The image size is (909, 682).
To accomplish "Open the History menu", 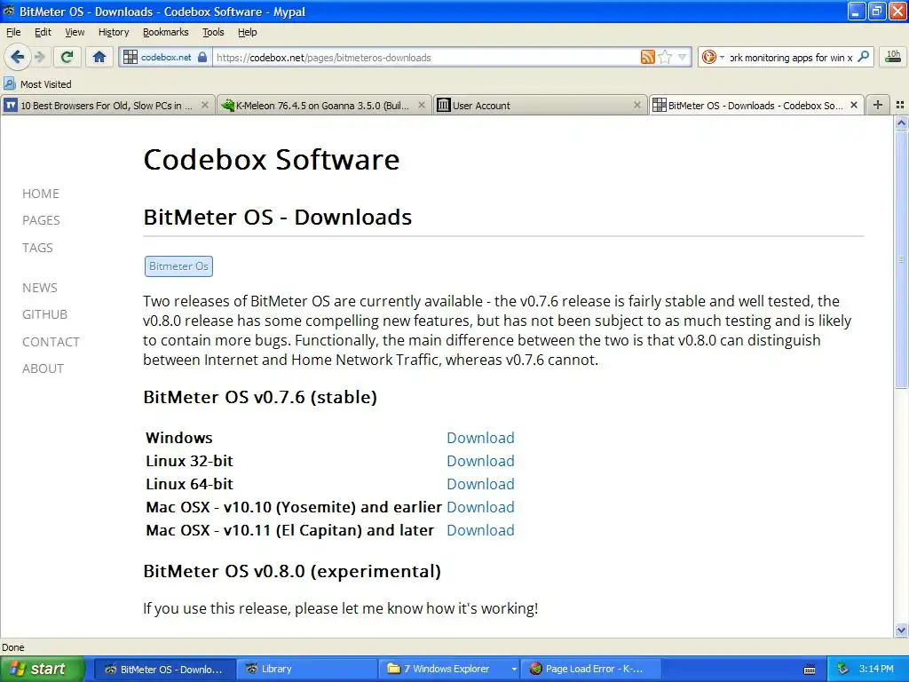I will (x=114, y=32).
